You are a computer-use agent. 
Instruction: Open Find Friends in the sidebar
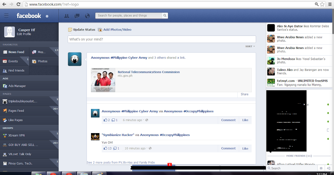click(x=14, y=71)
